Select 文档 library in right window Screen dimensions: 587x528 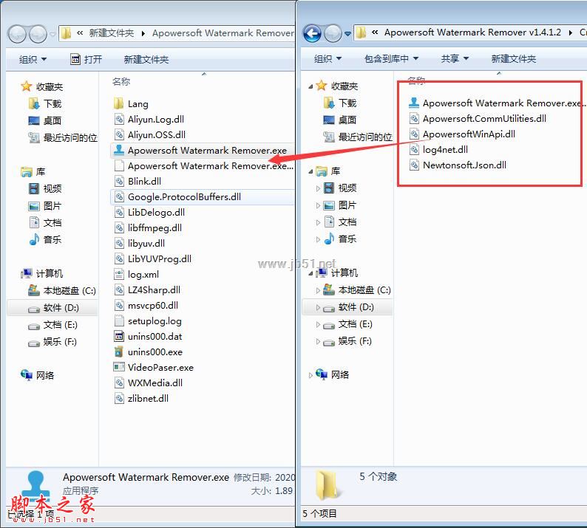pyautogui.click(x=340, y=222)
